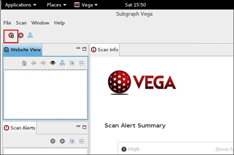Click the clock showing Sat 15:50

click(135, 5)
